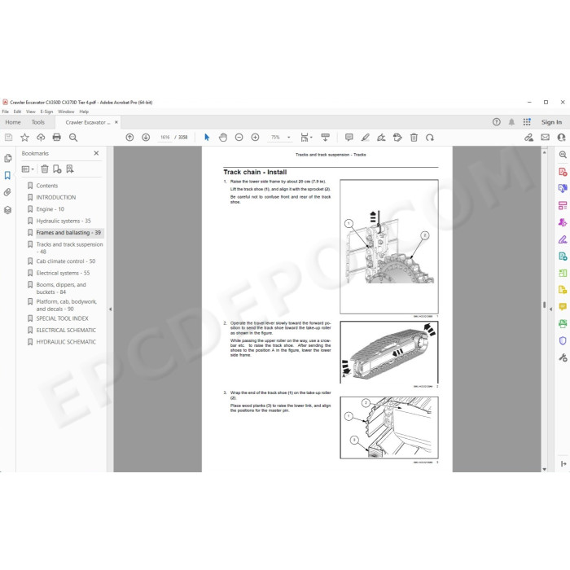Viewport: 570px width, 570px height.
Task: Open the View menu
Action: pyautogui.click(x=31, y=112)
